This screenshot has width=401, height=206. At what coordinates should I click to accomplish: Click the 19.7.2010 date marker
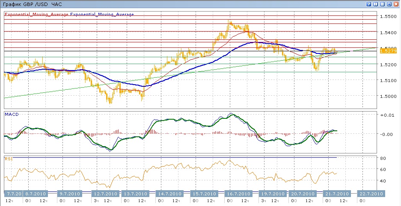pos(270,194)
